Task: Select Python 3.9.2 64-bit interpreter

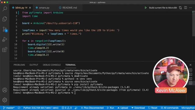Action: pos(41,108)
